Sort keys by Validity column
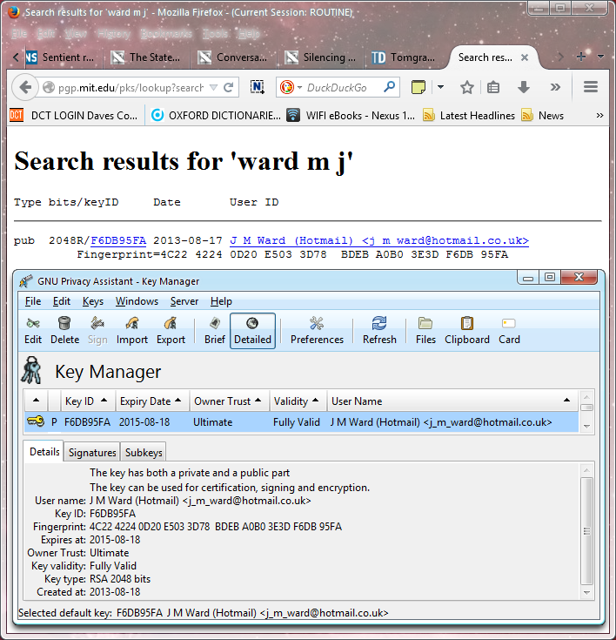The image size is (616, 640). point(298,401)
